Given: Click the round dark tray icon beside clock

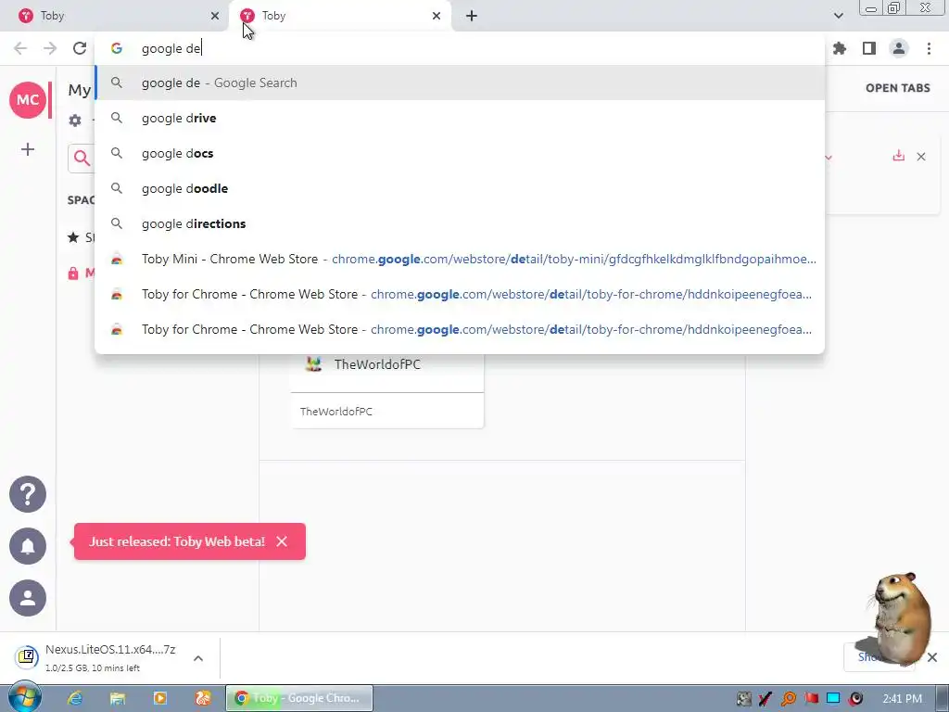Looking at the screenshot, I should click(x=855, y=699).
